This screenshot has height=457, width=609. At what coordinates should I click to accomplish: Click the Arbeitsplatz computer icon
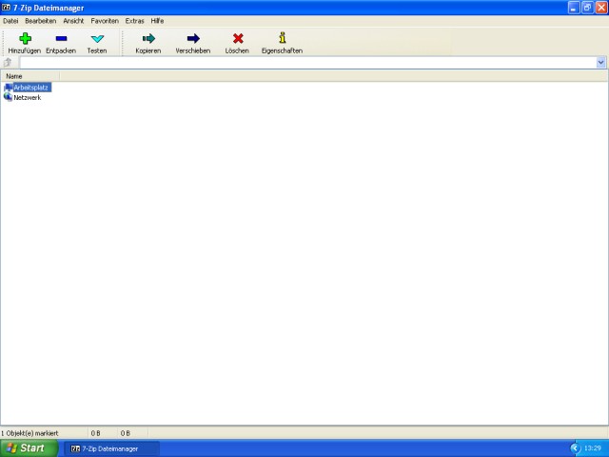click(x=9, y=88)
